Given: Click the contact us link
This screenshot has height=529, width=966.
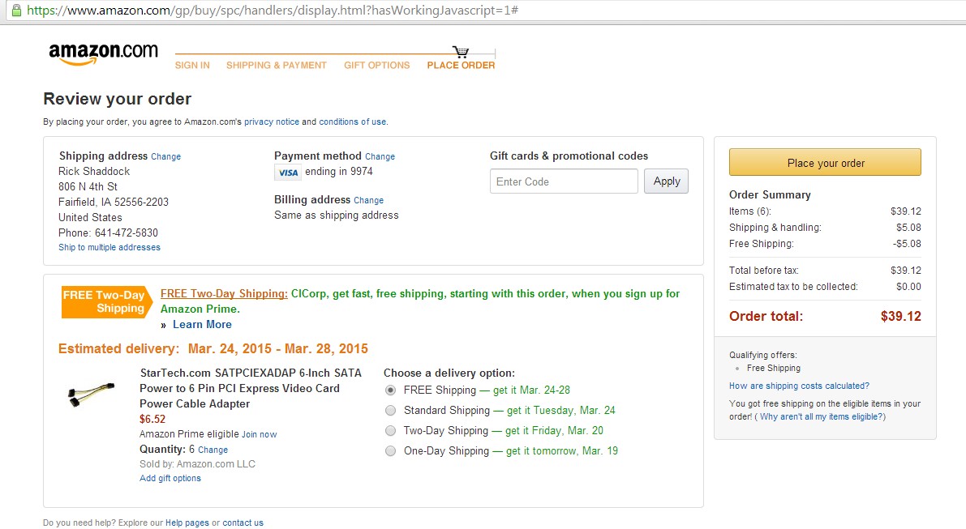Looking at the screenshot, I should (x=243, y=523).
